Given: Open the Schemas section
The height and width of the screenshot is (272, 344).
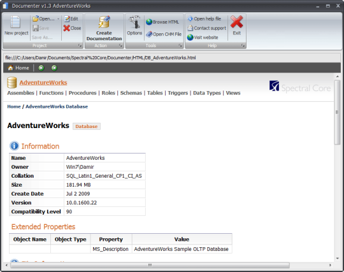Looking at the screenshot, I should tap(131, 93).
